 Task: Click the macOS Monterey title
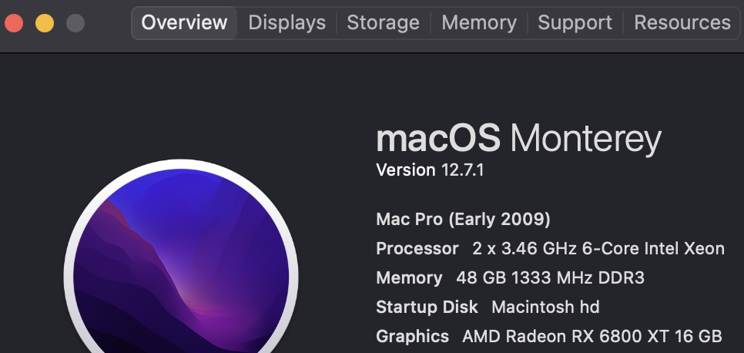coord(518,140)
